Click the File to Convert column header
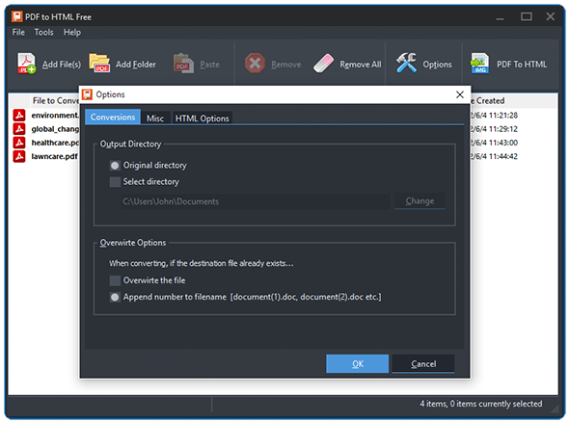The width and height of the screenshot is (569, 423). click(x=56, y=100)
